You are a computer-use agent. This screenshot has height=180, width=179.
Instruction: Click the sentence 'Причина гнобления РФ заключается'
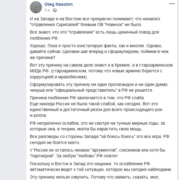[87, 98]
